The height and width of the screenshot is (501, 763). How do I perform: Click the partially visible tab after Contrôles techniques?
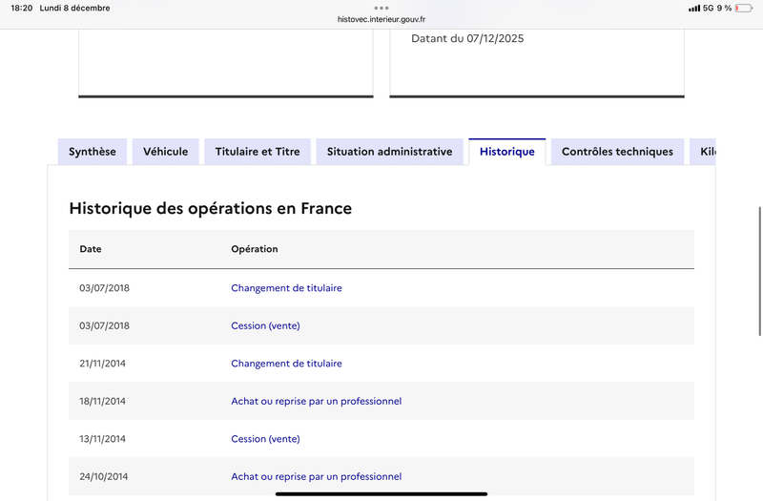point(706,152)
